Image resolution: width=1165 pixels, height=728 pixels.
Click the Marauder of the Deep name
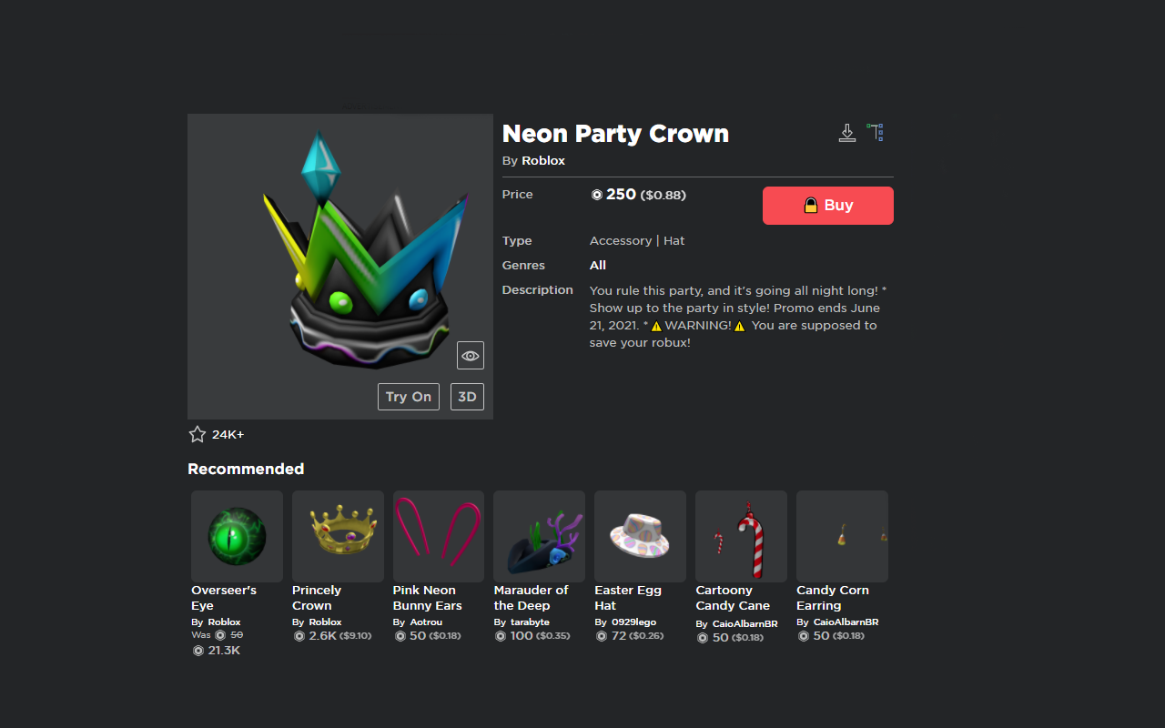click(x=532, y=598)
